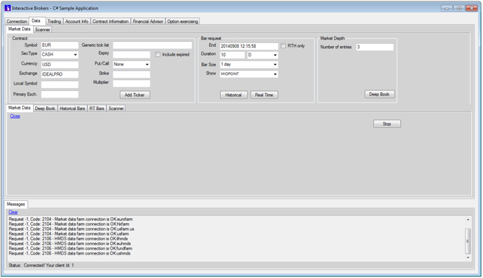Click the Historical button
The height and width of the screenshot is (278, 483).
tap(234, 95)
